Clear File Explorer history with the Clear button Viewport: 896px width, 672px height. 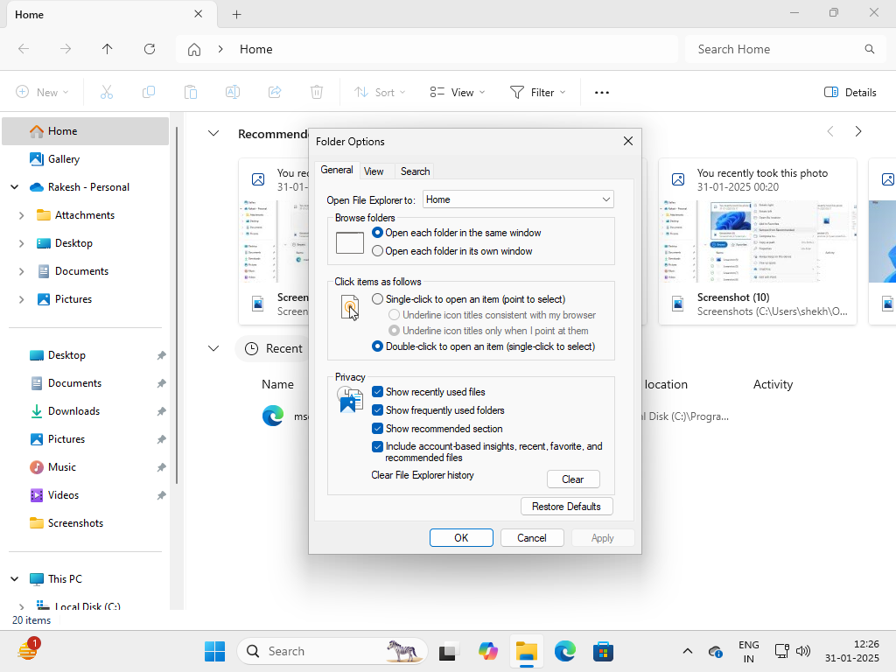pos(573,479)
